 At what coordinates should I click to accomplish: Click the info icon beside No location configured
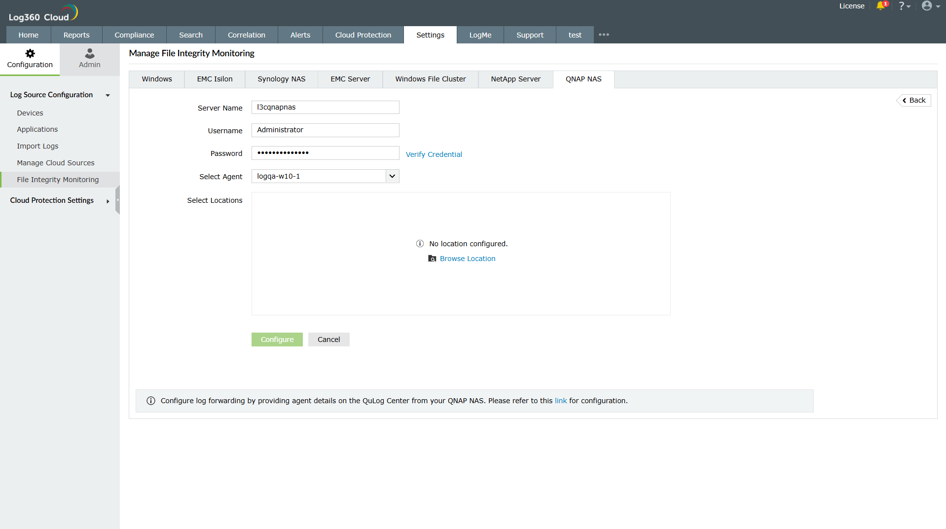pos(420,243)
